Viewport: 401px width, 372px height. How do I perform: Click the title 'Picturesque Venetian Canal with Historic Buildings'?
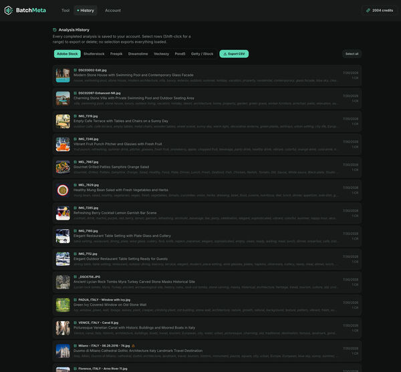click(x=134, y=328)
